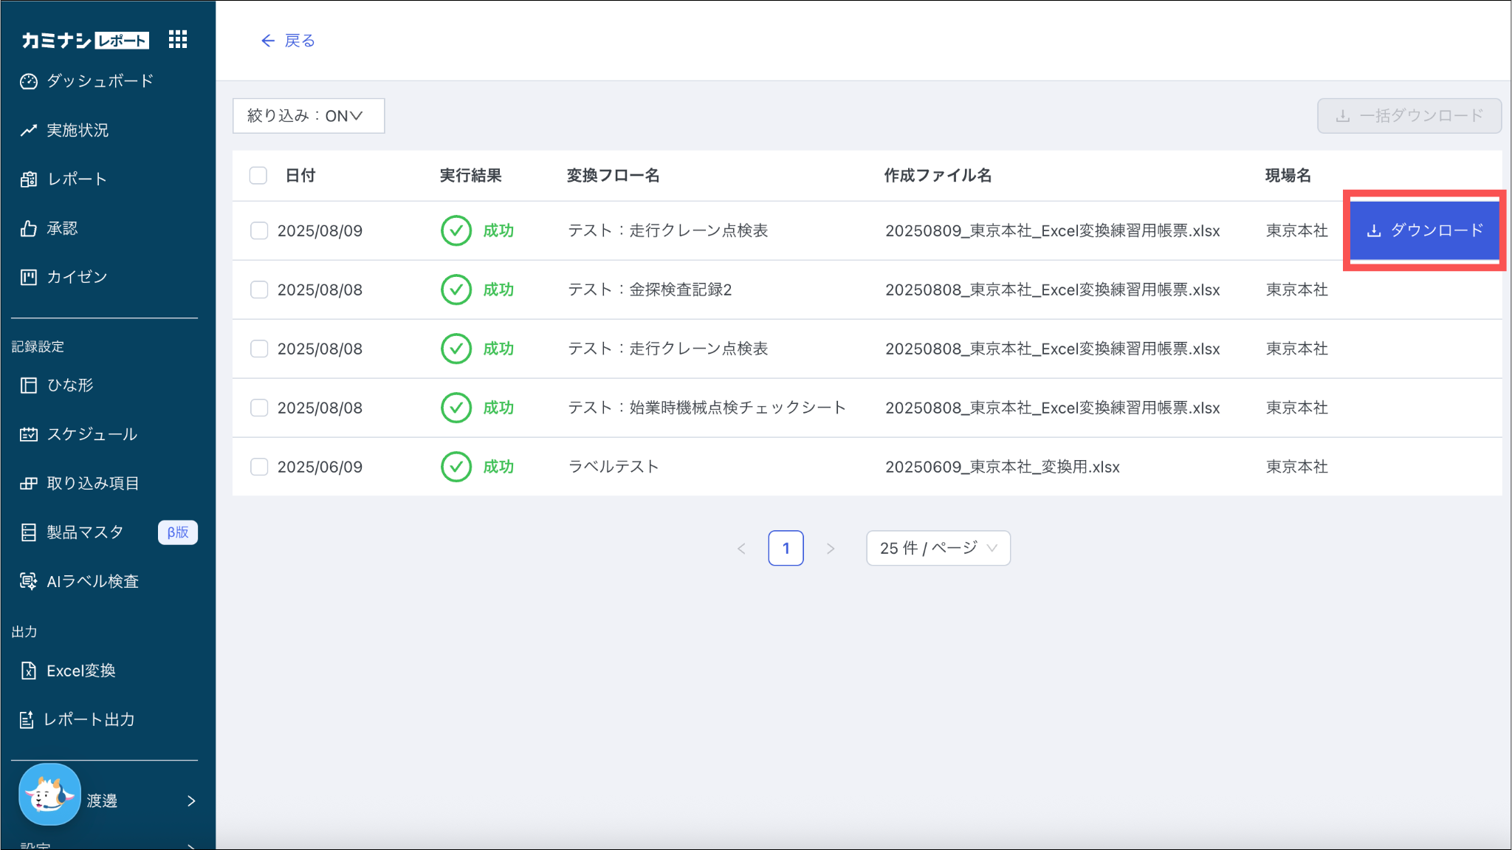Click the dashboard gauge icon

[x=29, y=81]
